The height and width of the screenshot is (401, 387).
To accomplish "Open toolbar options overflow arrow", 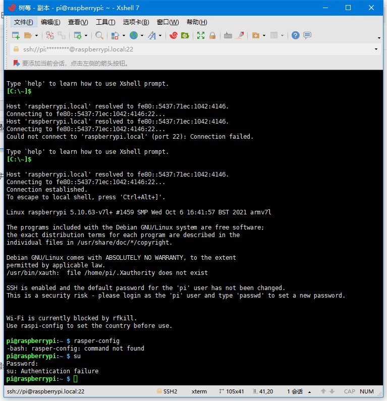I will click(x=379, y=38).
